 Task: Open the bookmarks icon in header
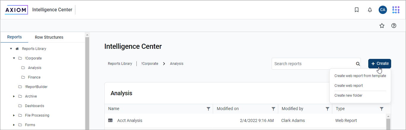click(357, 10)
